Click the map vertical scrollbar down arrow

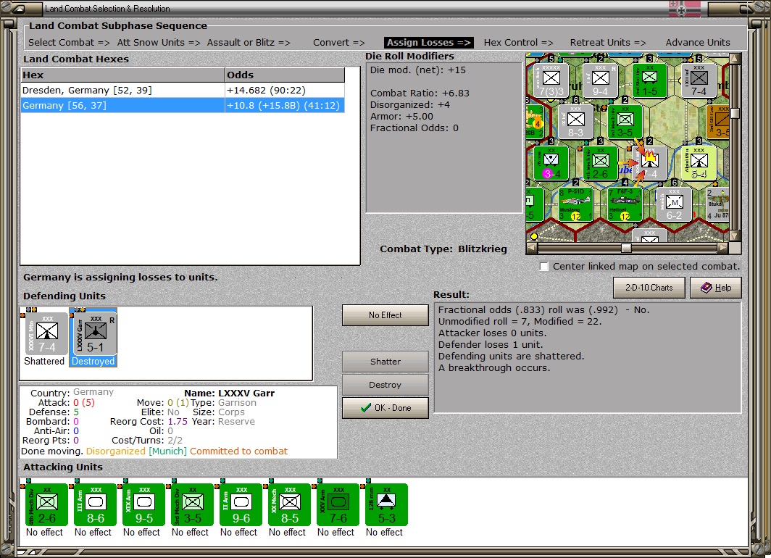tap(735, 236)
